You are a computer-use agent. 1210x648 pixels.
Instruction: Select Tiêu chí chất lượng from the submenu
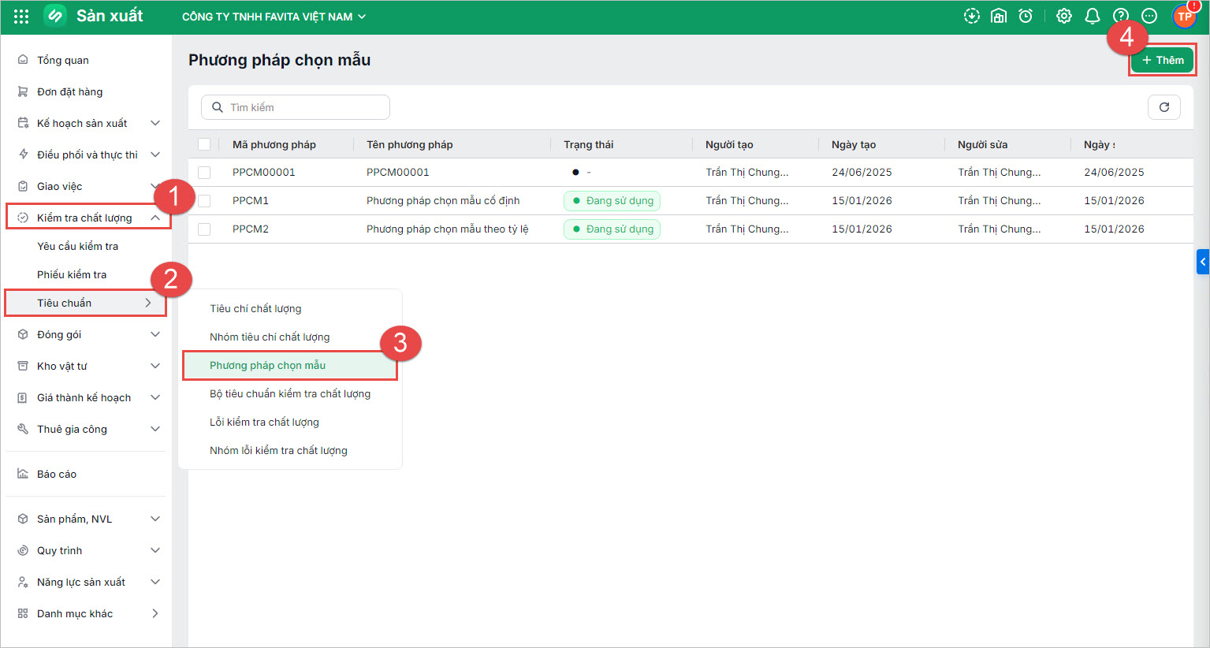coord(255,308)
